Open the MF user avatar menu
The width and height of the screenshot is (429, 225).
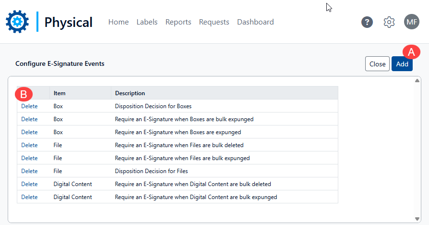[412, 22]
